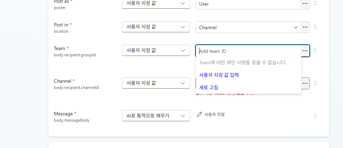Grab the drag handle on Channel row
Screen dimensions: 343x148
tap(315, 83)
